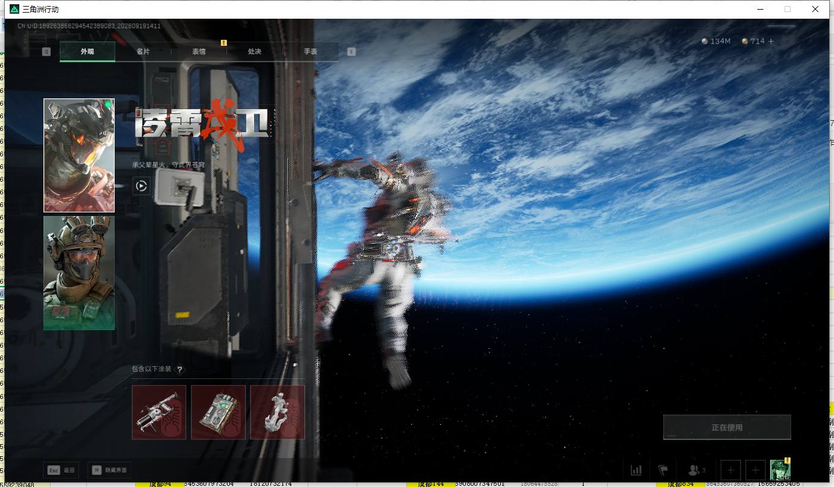View the included white charm figure item
Image resolution: width=834 pixels, height=487 pixels.
click(x=278, y=412)
